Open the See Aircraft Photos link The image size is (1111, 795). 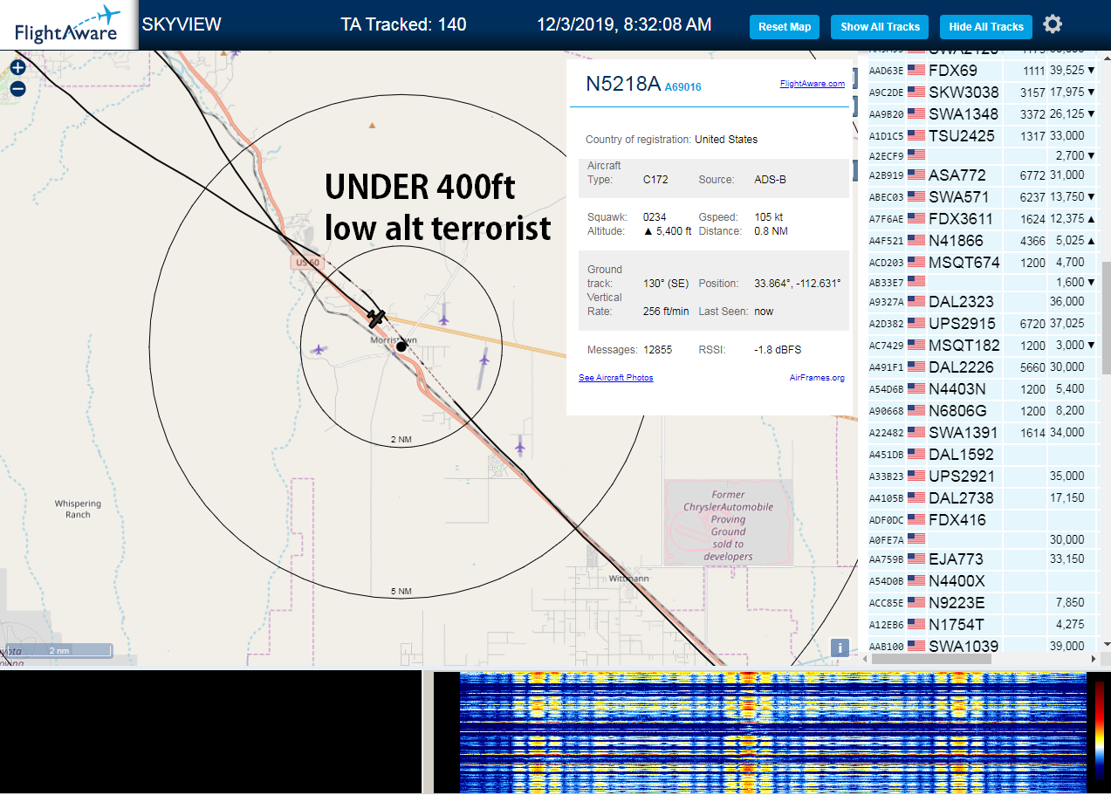[615, 378]
